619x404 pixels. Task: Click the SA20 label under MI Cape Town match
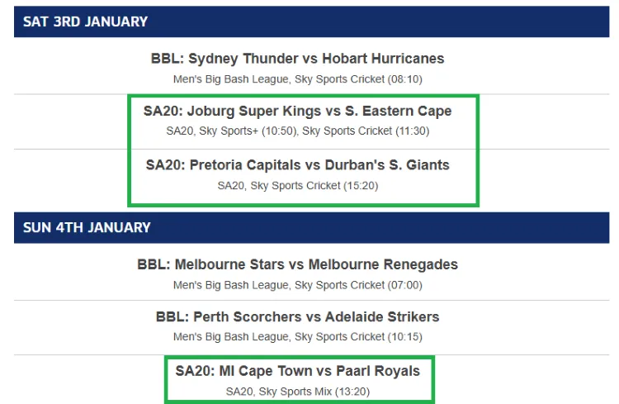pos(239,391)
